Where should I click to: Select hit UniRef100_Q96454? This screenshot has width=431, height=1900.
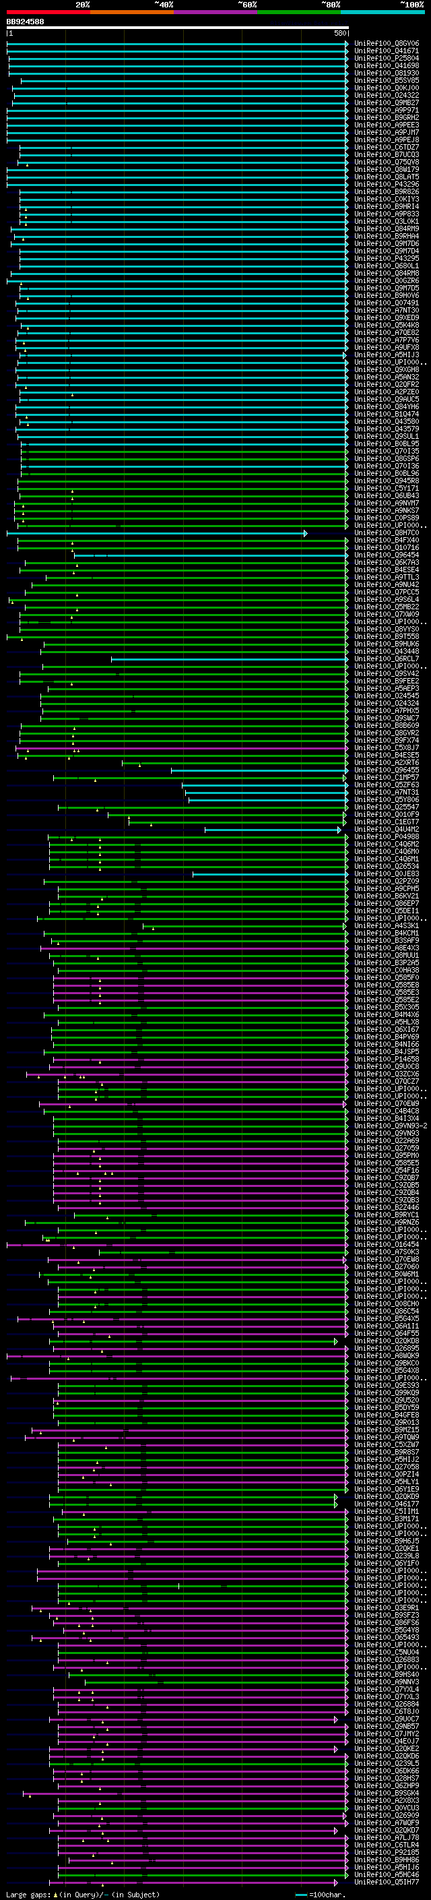coord(386,555)
